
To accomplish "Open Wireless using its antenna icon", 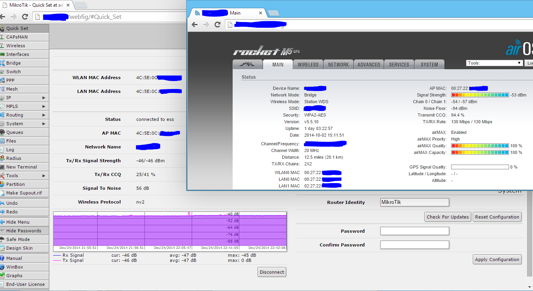I will coord(2,46).
